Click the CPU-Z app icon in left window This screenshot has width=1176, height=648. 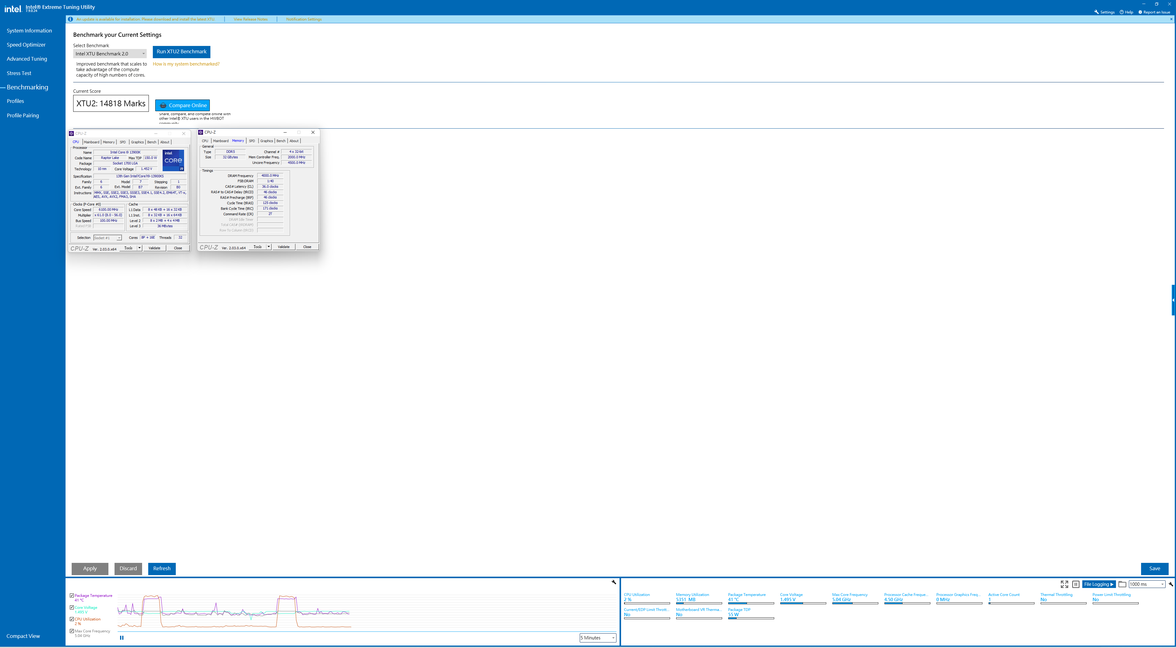click(x=71, y=133)
